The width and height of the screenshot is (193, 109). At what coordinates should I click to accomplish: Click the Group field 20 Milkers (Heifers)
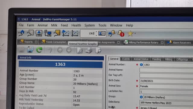tap(168, 97)
